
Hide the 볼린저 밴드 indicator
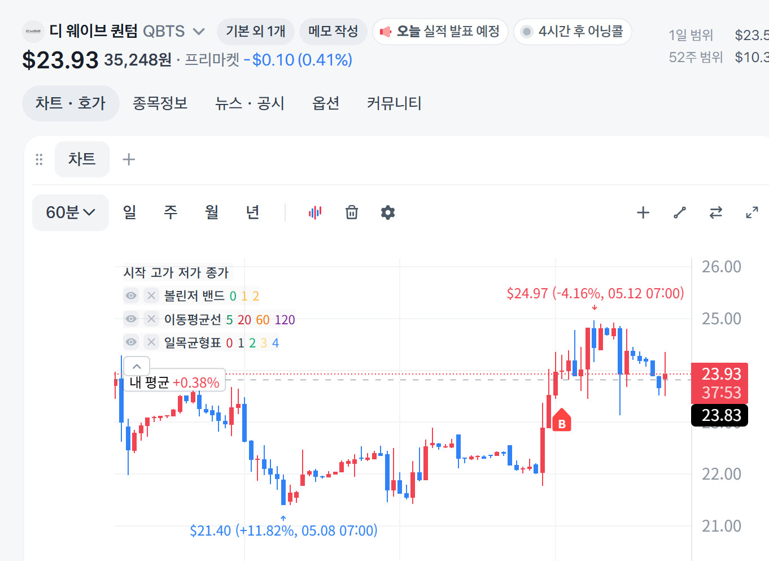(x=131, y=295)
